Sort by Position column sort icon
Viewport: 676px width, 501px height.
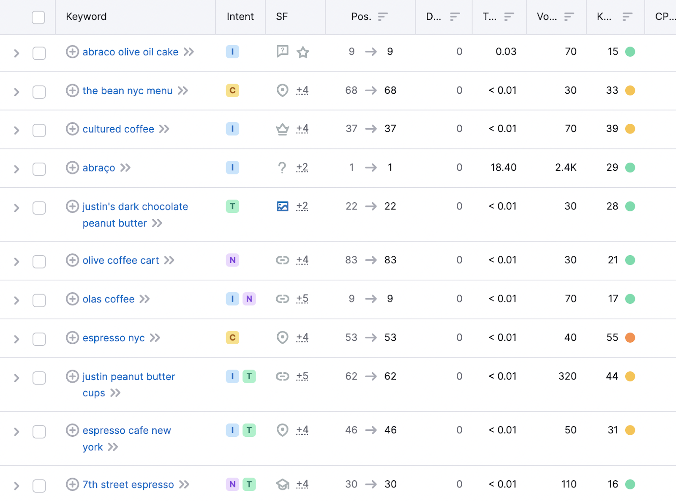(x=383, y=16)
